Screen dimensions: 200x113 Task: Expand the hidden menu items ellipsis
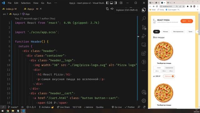coord(56,3)
